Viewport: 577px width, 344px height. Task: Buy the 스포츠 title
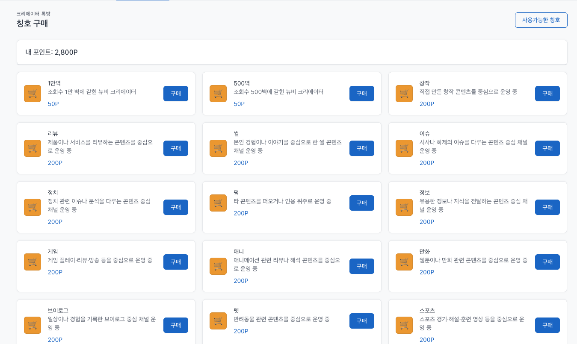(x=547, y=325)
